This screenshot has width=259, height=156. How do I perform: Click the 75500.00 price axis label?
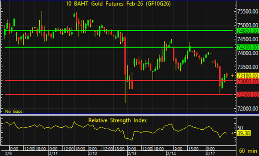point(248,12)
